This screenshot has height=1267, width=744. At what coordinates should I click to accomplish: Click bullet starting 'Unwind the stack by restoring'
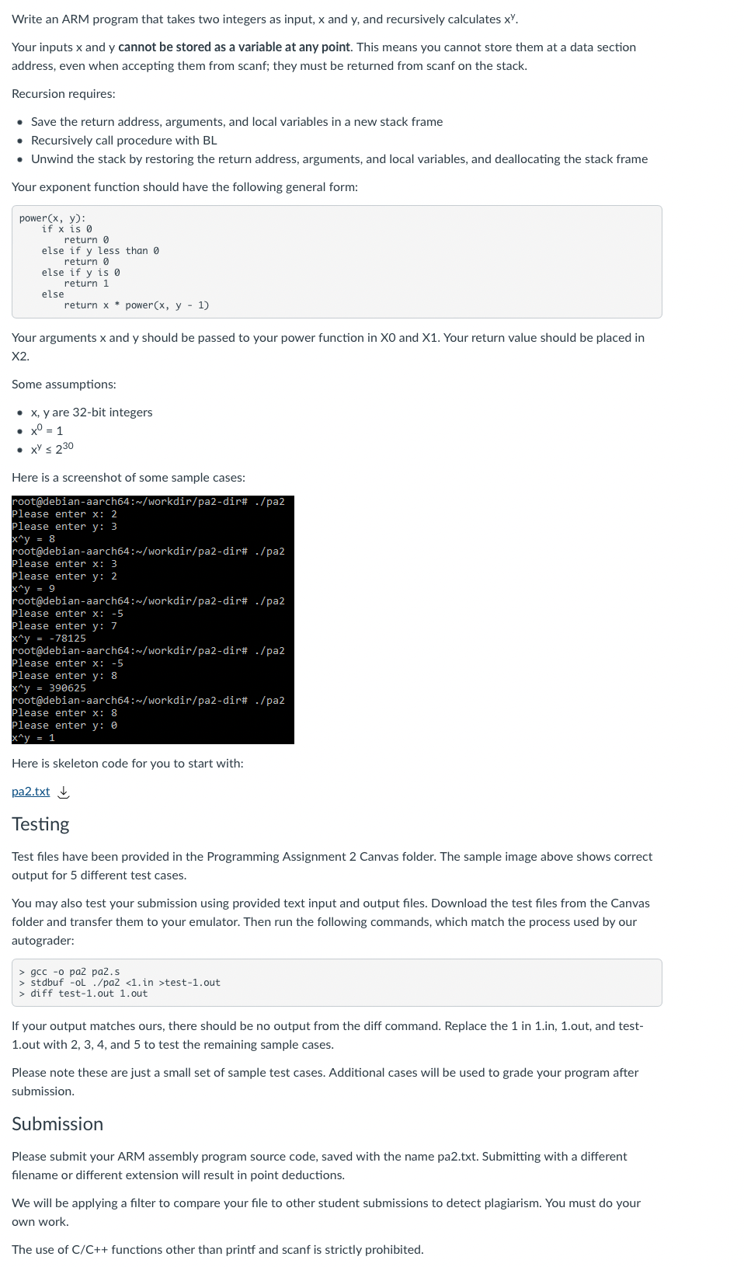pyautogui.click(x=339, y=159)
